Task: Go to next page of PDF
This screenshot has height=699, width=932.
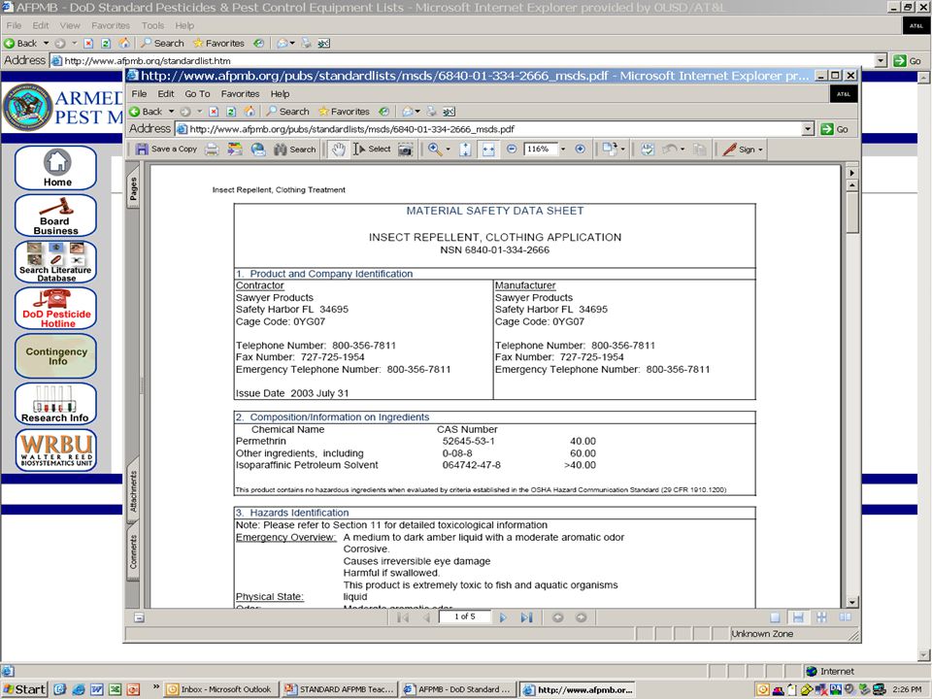Action: tap(504, 617)
